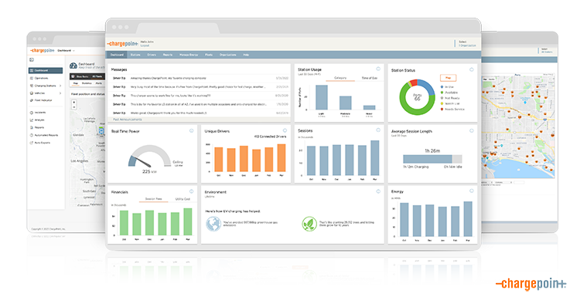
Task: Open Average Session Length widget settings icon
Action: [x=471, y=130]
